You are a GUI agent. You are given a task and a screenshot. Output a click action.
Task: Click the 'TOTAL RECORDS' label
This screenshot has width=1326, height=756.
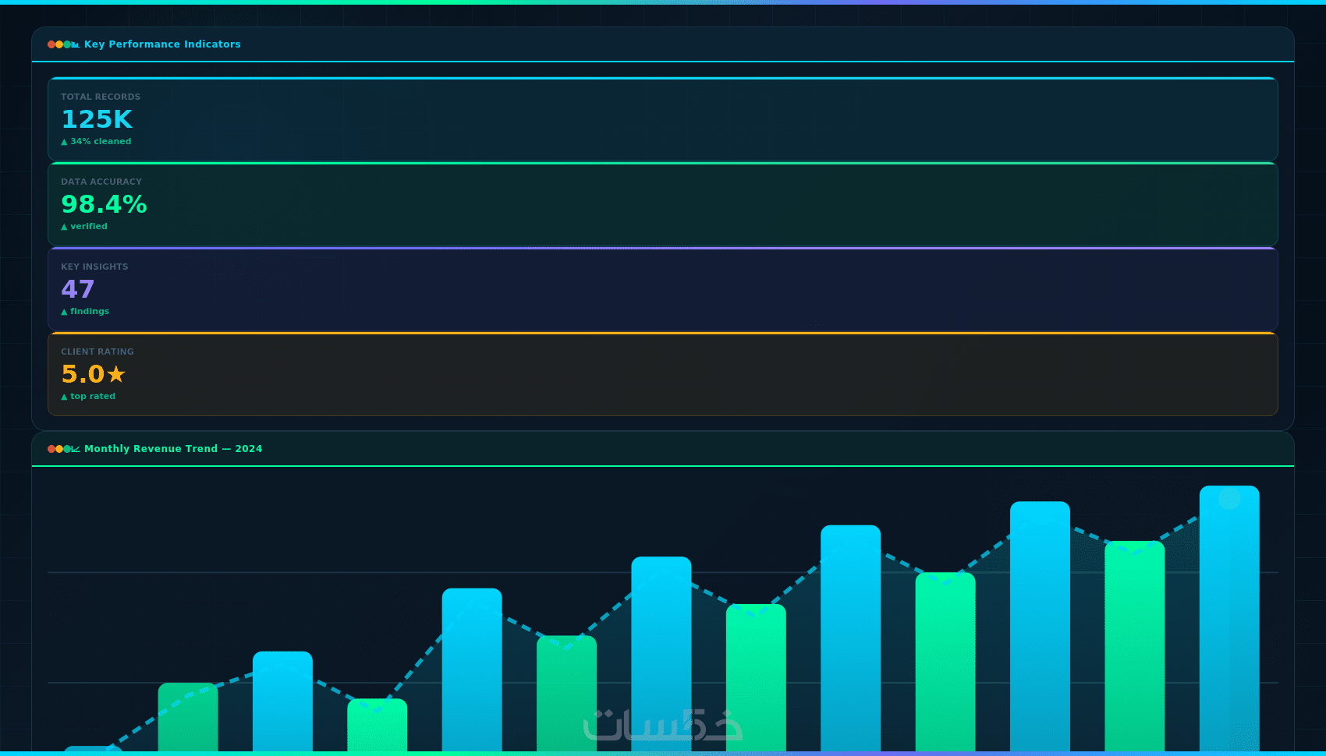101,97
